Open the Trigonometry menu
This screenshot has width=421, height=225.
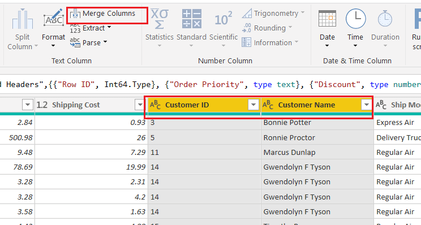pyautogui.click(x=273, y=14)
